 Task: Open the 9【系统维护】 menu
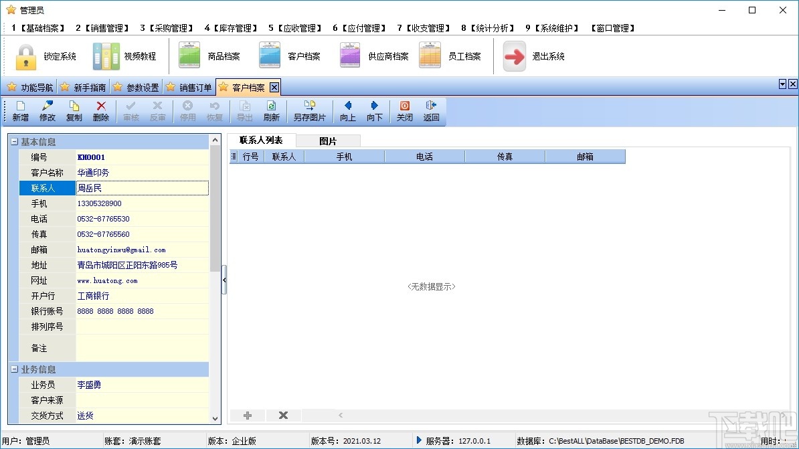pos(552,28)
